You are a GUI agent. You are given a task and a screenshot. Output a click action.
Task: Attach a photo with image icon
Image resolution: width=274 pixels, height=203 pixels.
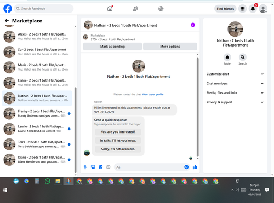tap(93, 167)
